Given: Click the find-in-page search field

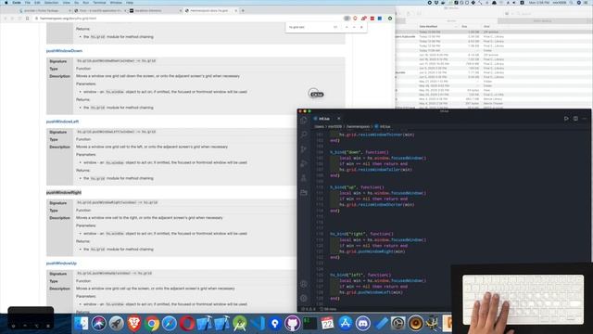Looking at the screenshot, I should coord(309,27).
